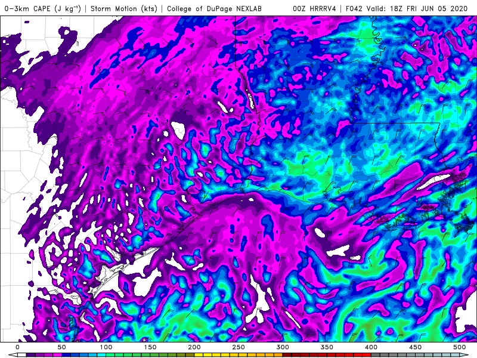Click the 'F042' forecast hour text

tap(354, 8)
